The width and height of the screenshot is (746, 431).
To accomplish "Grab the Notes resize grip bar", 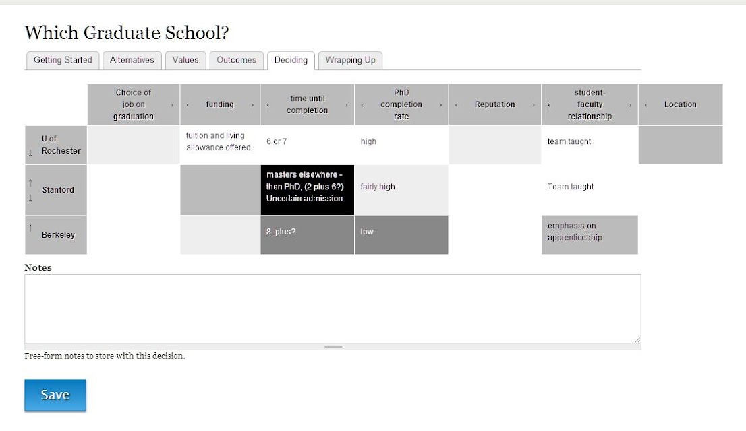I will (x=333, y=346).
